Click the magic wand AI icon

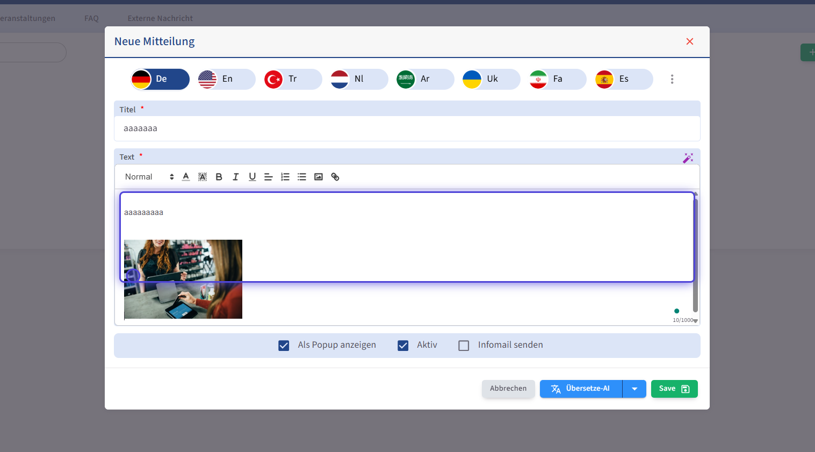688,157
